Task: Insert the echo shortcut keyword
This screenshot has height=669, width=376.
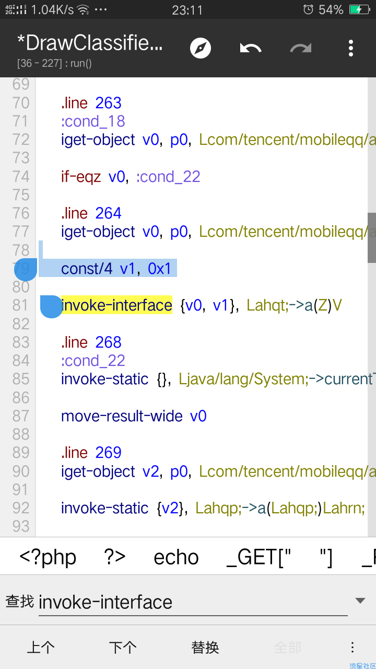Action: click(x=176, y=557)
